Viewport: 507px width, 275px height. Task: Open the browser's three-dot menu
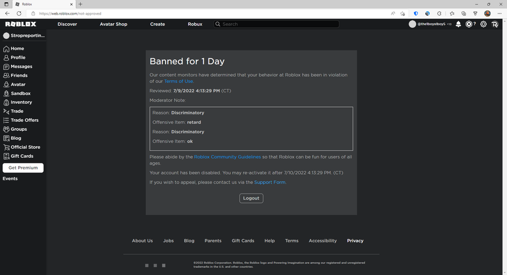500,14
